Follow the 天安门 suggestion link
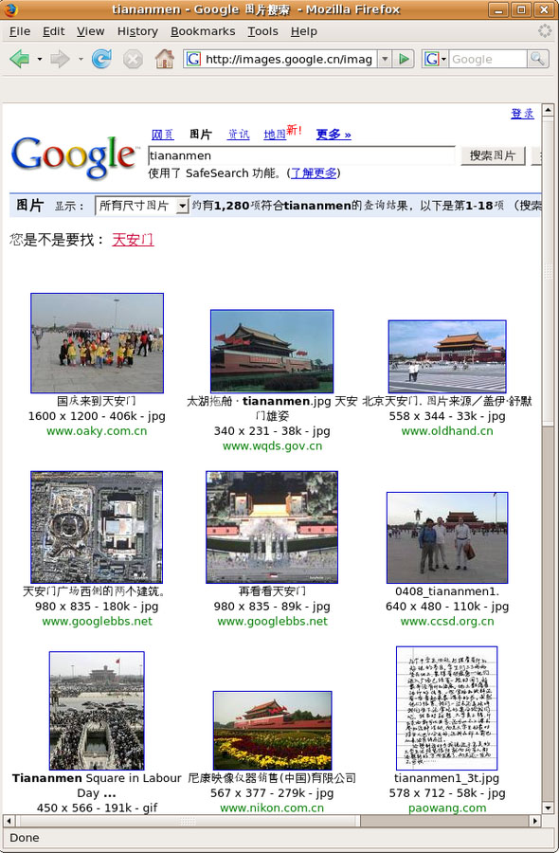559x853 pixels. click(x=133, y=240)
